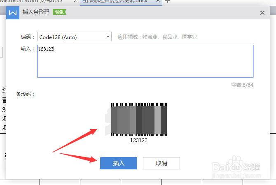
Task: Click the 取消 button
Action: [161, 163]
